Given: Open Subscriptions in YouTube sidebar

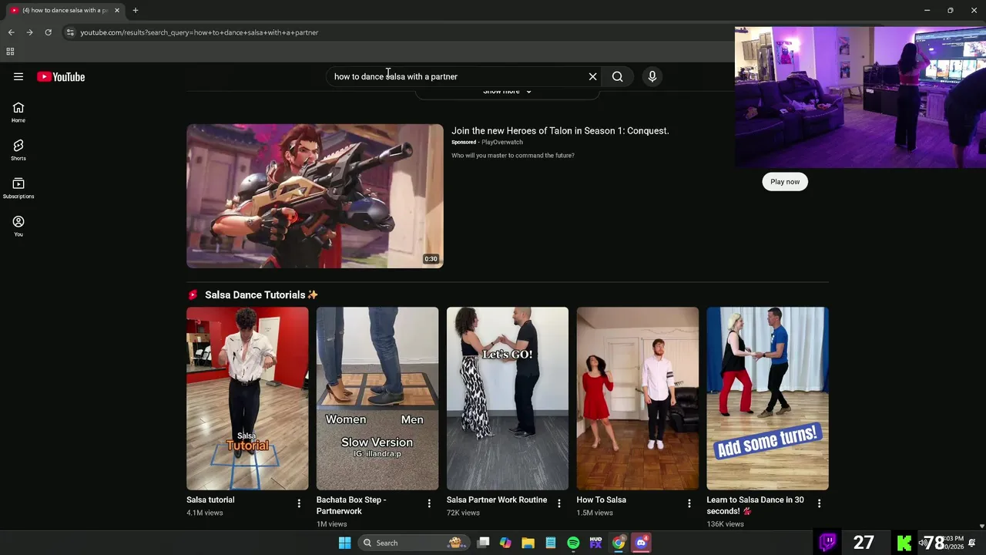Looking at the screenshot, I should pos(18,188).
